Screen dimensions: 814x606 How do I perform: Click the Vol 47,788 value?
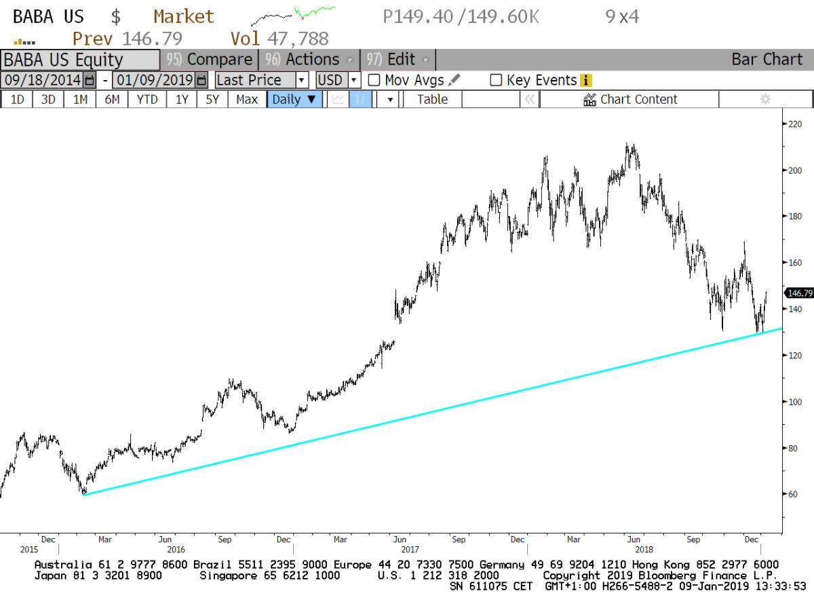tap(279, 39)
